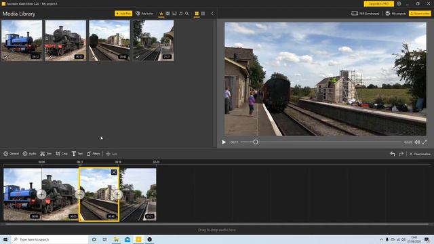Click the preview playback position slider handle
Image resolution: width=434 pixels, height=244 pixels.
(x=256, y=142)
